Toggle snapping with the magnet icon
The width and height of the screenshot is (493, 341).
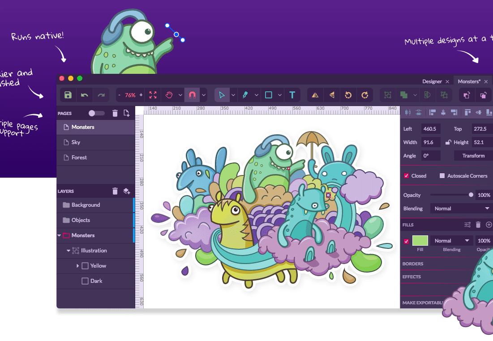[x=191, y=94]
